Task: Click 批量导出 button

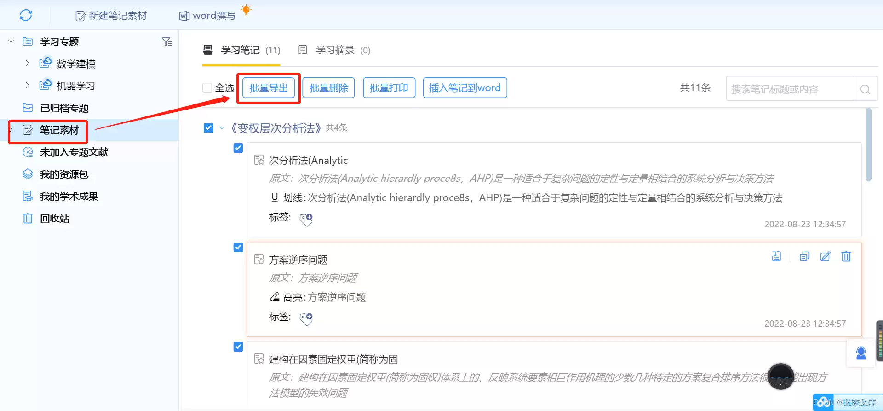Action: [x=269, y=88]
